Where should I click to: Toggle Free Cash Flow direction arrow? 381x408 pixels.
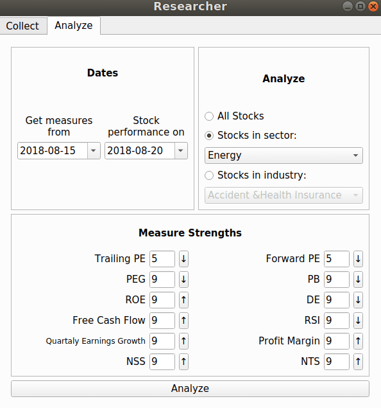pyautogui.click(x=183, y=321)
